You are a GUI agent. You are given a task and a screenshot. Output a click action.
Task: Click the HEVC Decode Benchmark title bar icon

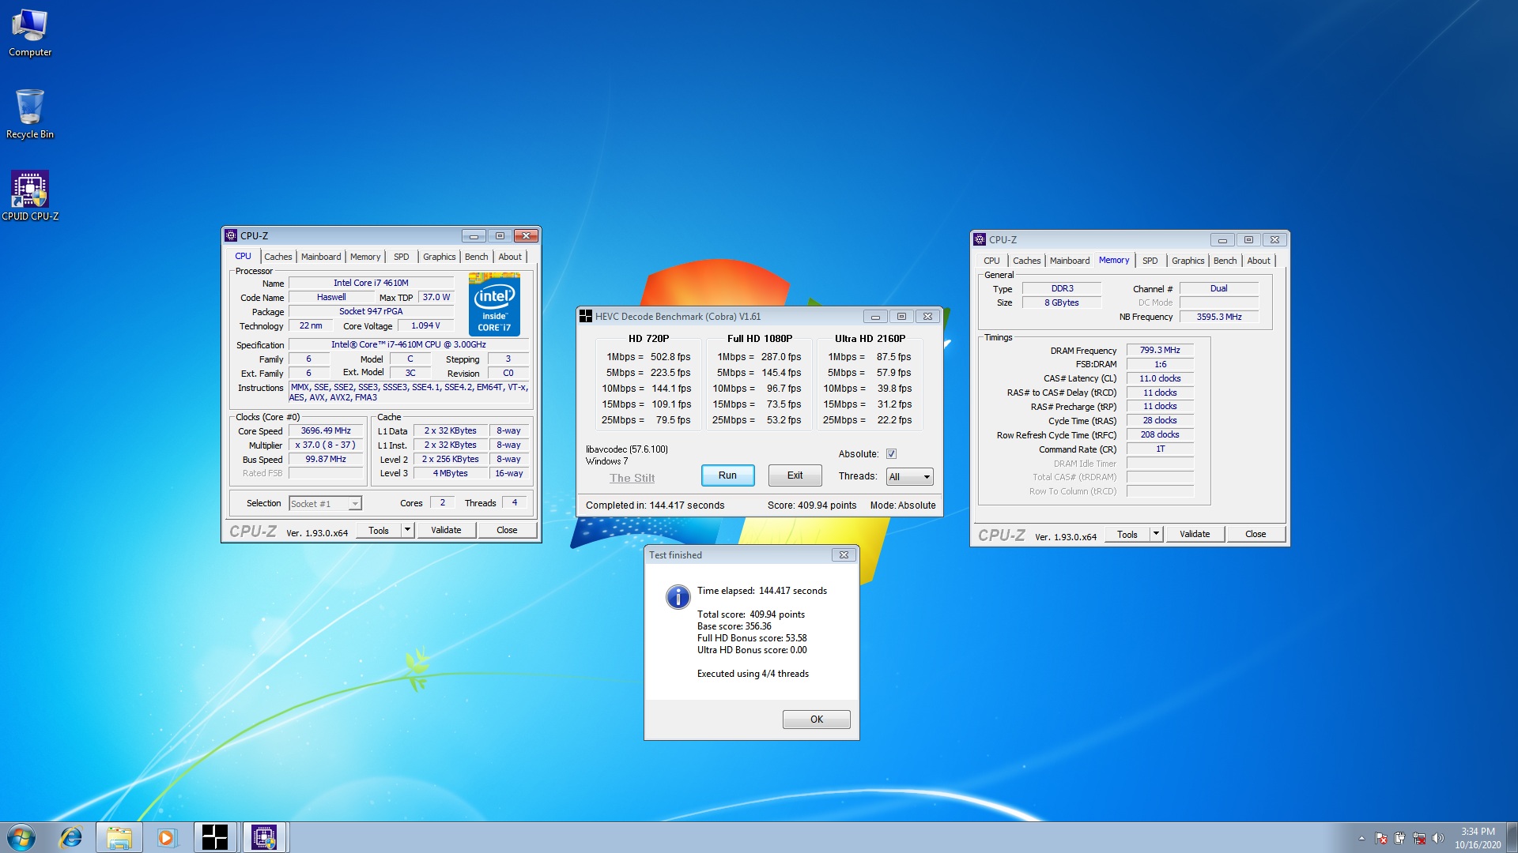coord(586,316)
